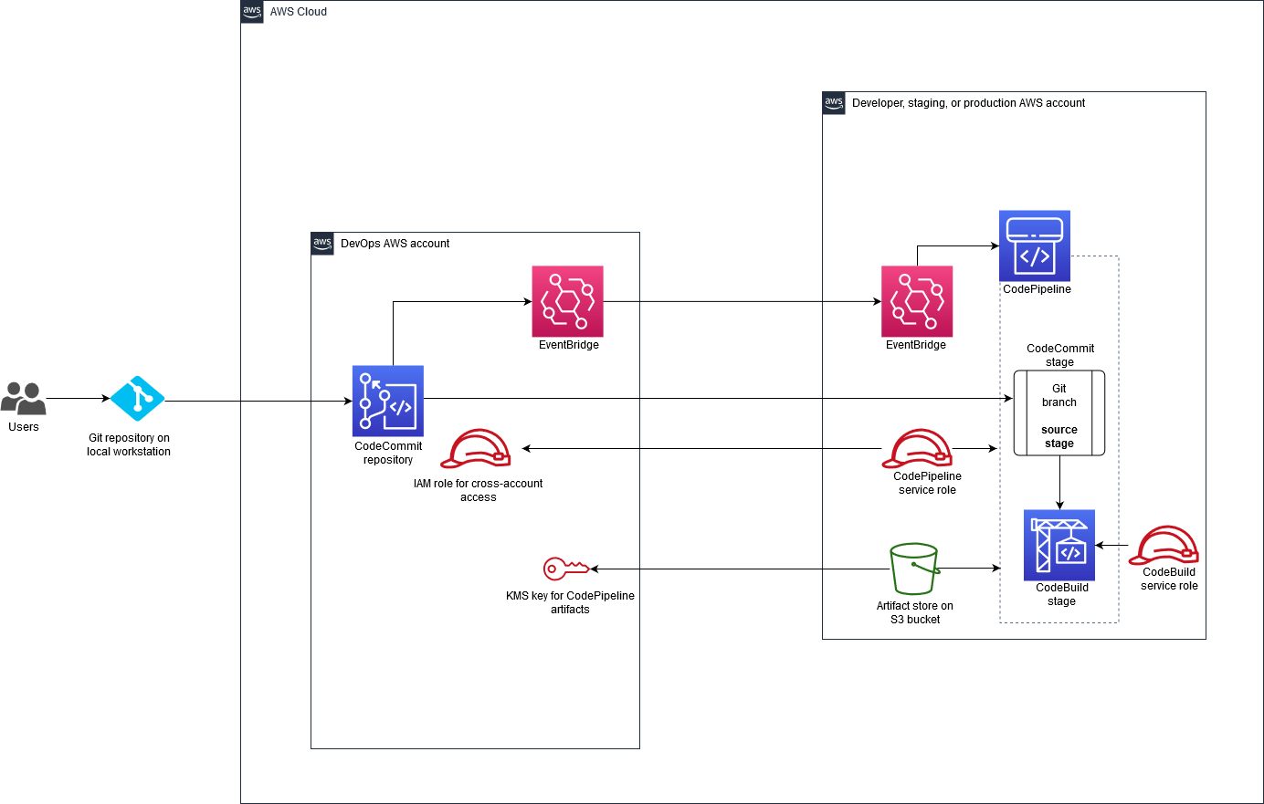
Task: Select the EventBridge icon in developer account
Action: click(917, 301)
